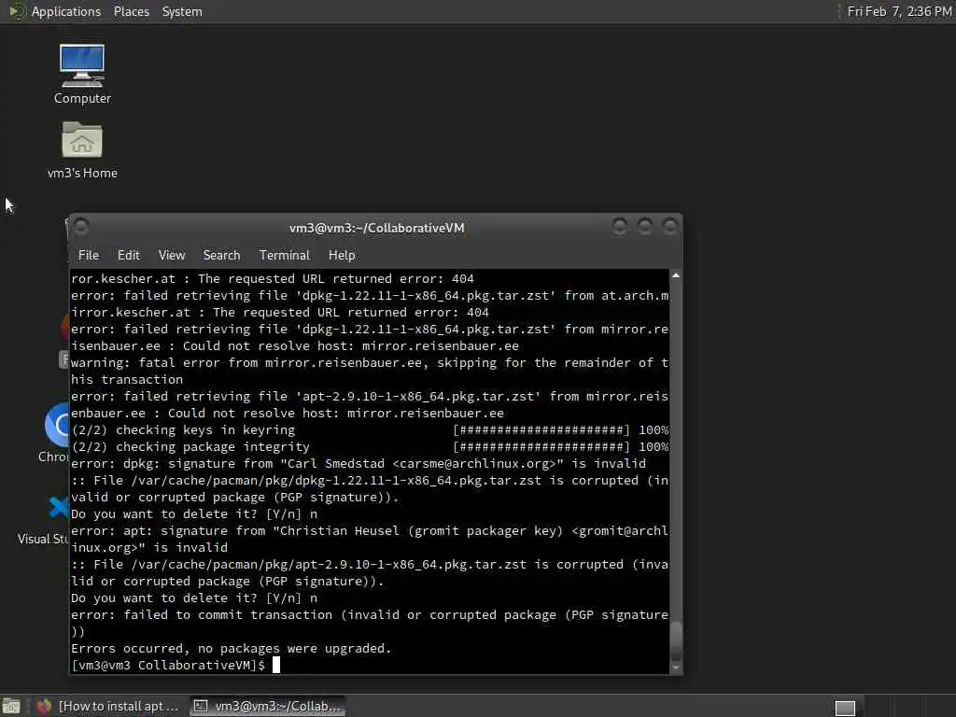Open the terminal View menu
The width and height of the screenshot is (956, 717).
coord(172,255)
